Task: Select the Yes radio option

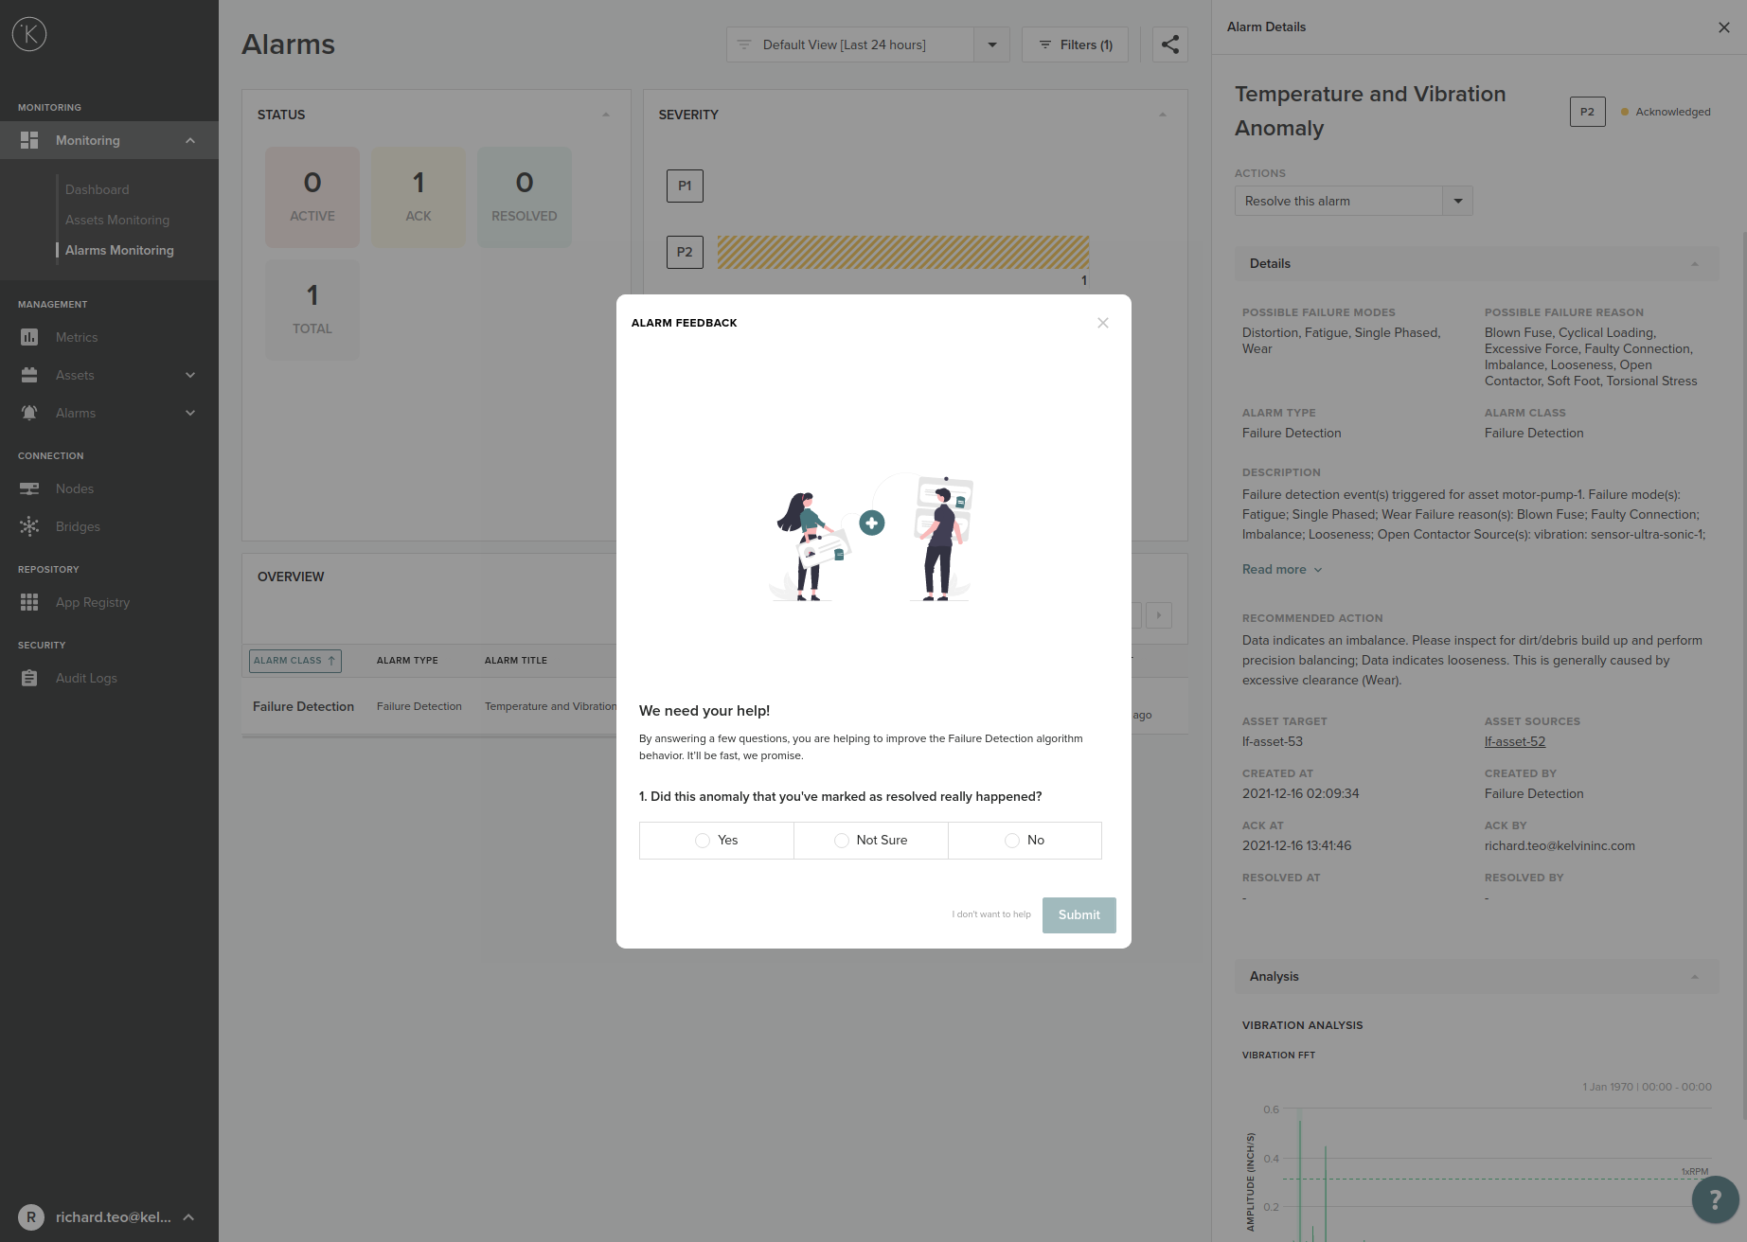Action: tap(703, 841)
